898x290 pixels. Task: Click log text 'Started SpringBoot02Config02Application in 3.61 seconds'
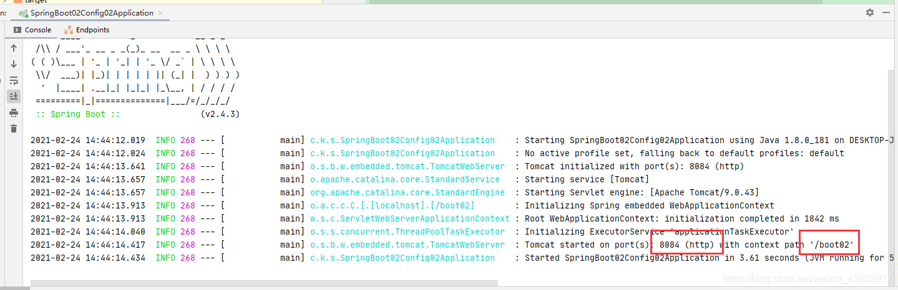pos(661,258)
